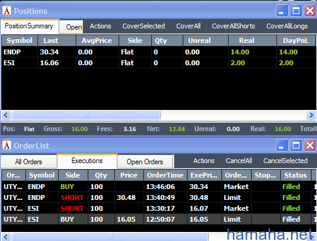This screenshot has width=317, height=241.
Task: Sort orders by ExePri... column header
Action: tap(204, 175)
